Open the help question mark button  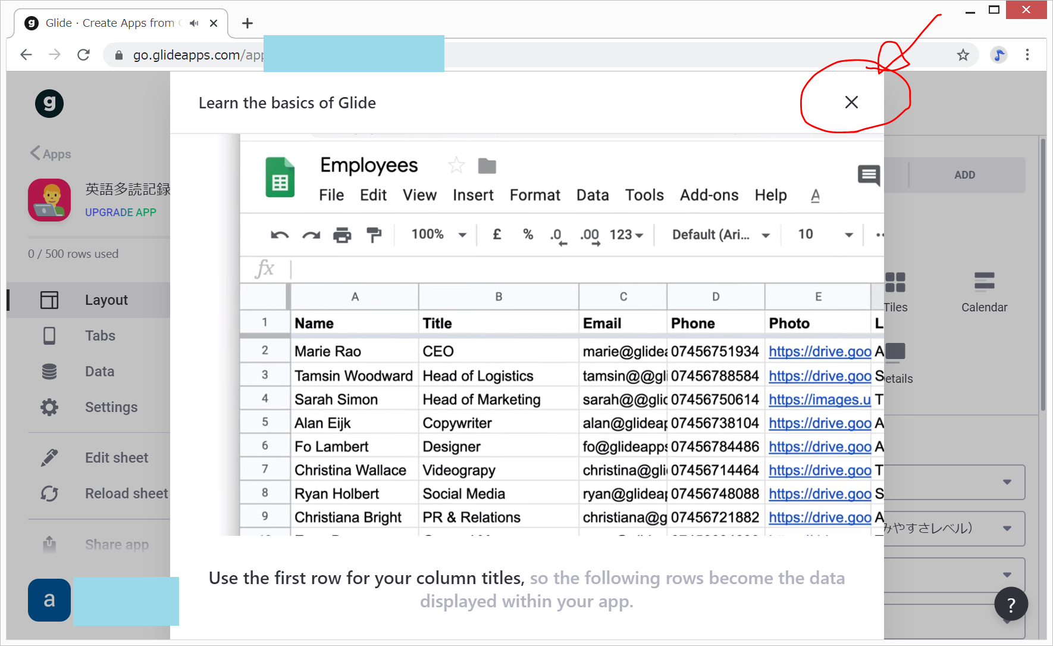tap(1011, 604)
